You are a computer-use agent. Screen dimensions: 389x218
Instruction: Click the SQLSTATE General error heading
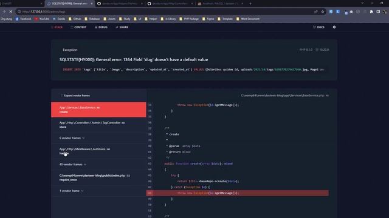[x=134, y=59]
